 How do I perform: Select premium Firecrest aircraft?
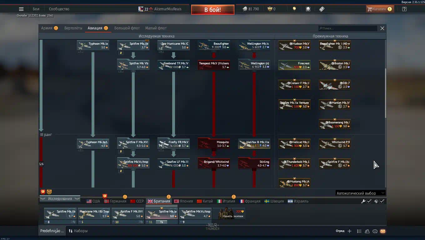[x=294, y=65]
